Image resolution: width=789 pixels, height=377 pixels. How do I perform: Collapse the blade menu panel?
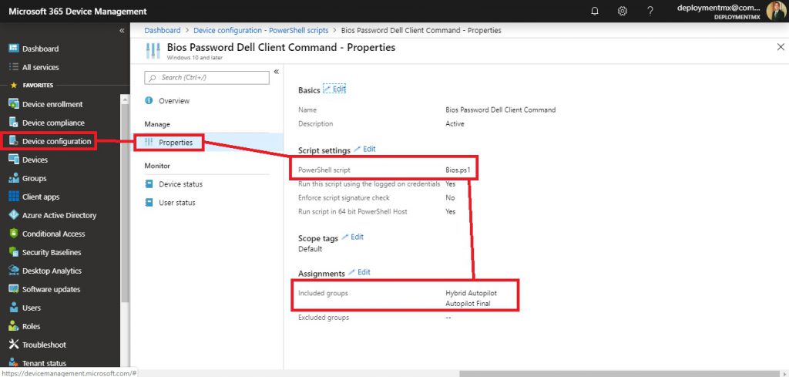276,72
